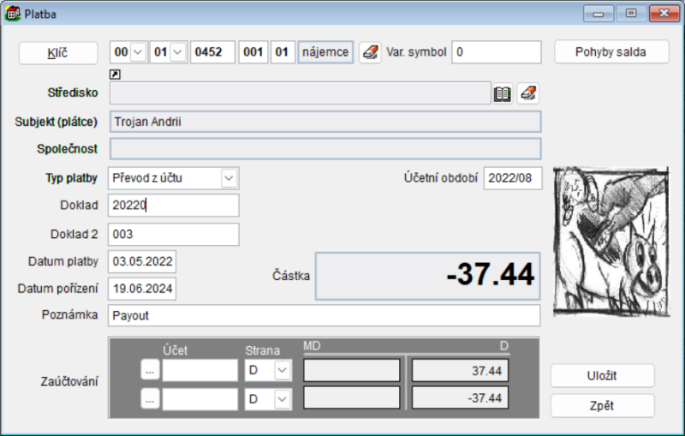
Task: Click the small arrow icon above Středisko
Action: point(116,75)
